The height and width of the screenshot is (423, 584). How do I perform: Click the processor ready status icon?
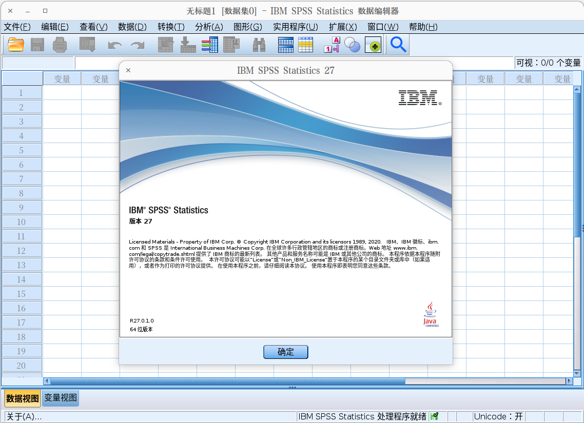tap(434, 416)
